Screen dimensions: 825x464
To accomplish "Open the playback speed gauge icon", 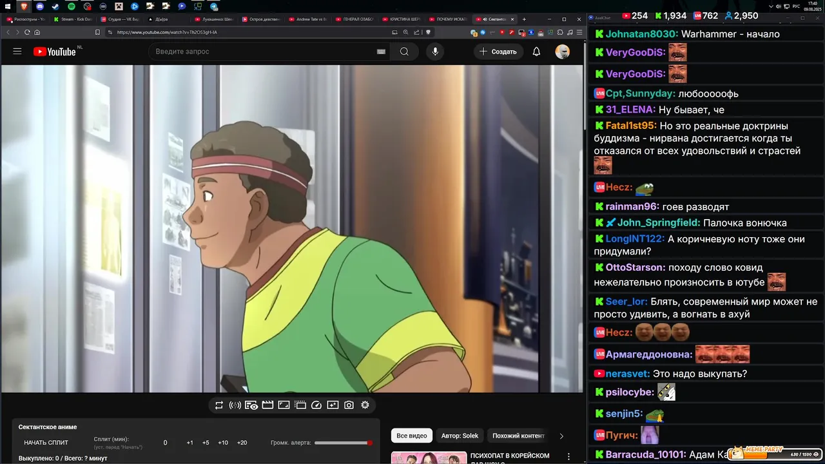I will pos(316,405).
